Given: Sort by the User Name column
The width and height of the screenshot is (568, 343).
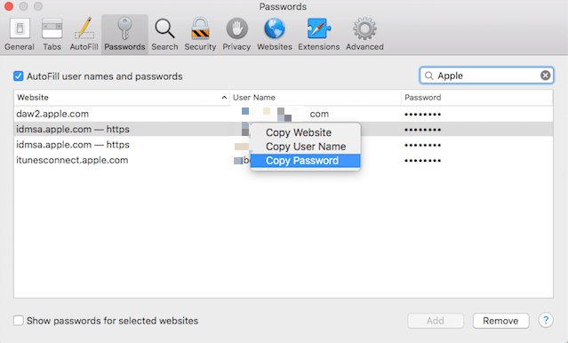Looking at the screenshot, I should coord(316,98).
